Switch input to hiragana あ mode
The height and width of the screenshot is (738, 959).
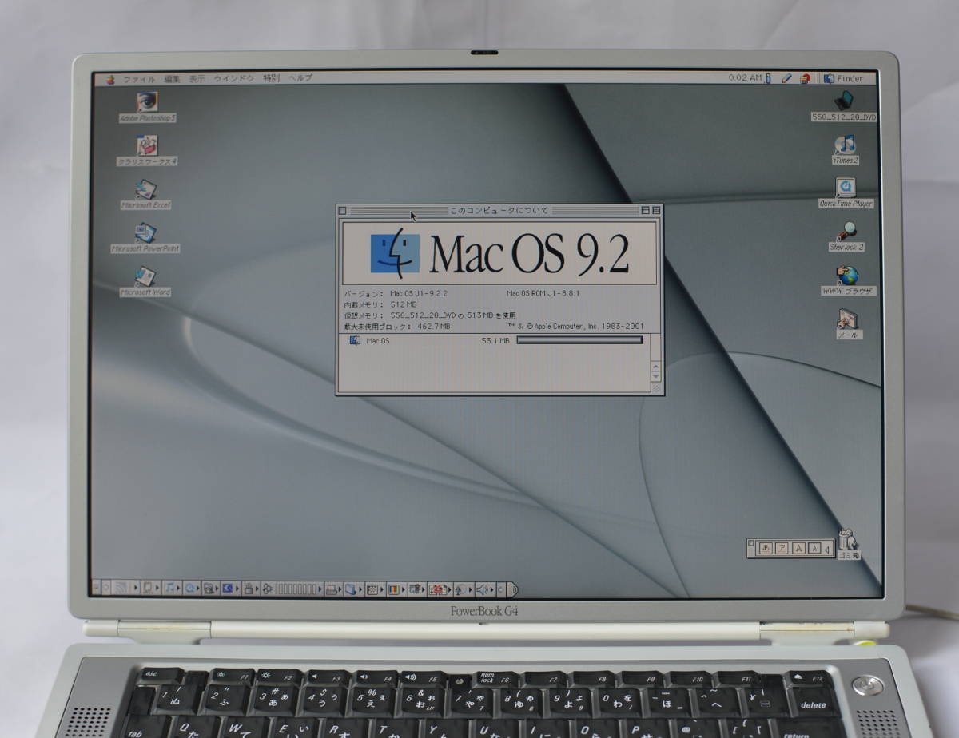[x=766, y=548]
